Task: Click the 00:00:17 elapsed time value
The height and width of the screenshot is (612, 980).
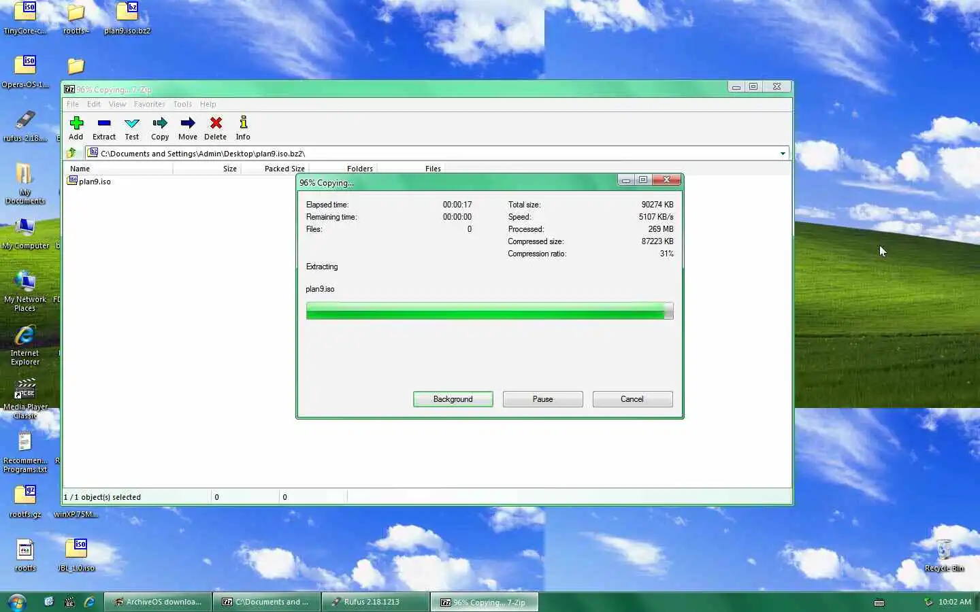Action: point(457,205)
